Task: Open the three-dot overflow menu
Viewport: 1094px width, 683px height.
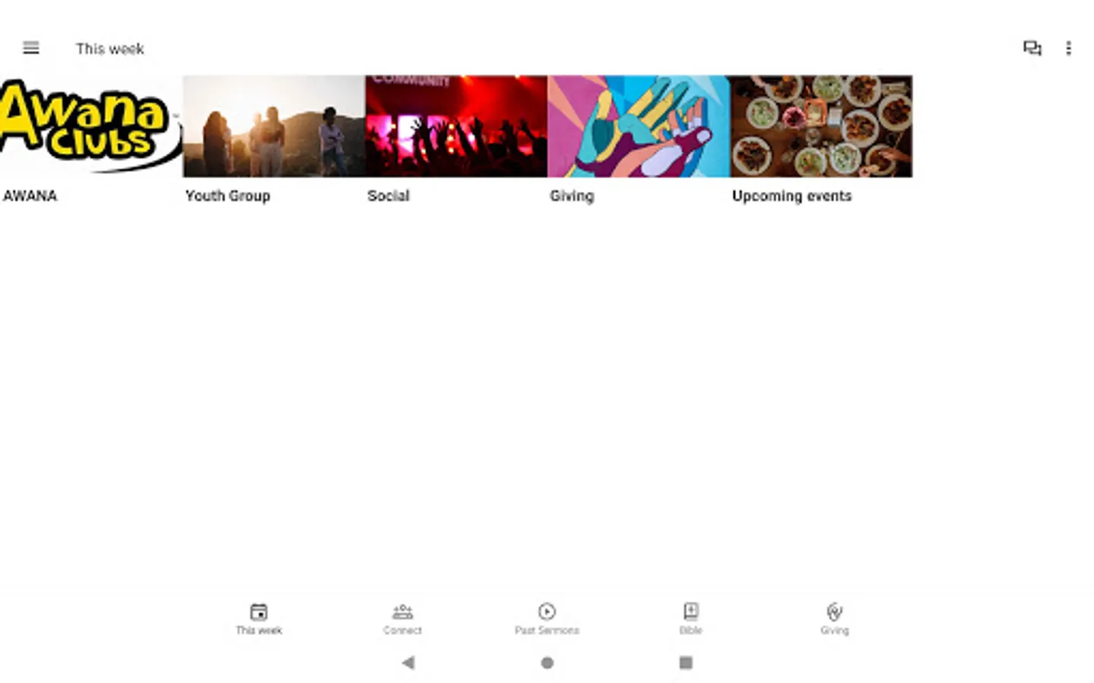Action: tap(1068, 48)
